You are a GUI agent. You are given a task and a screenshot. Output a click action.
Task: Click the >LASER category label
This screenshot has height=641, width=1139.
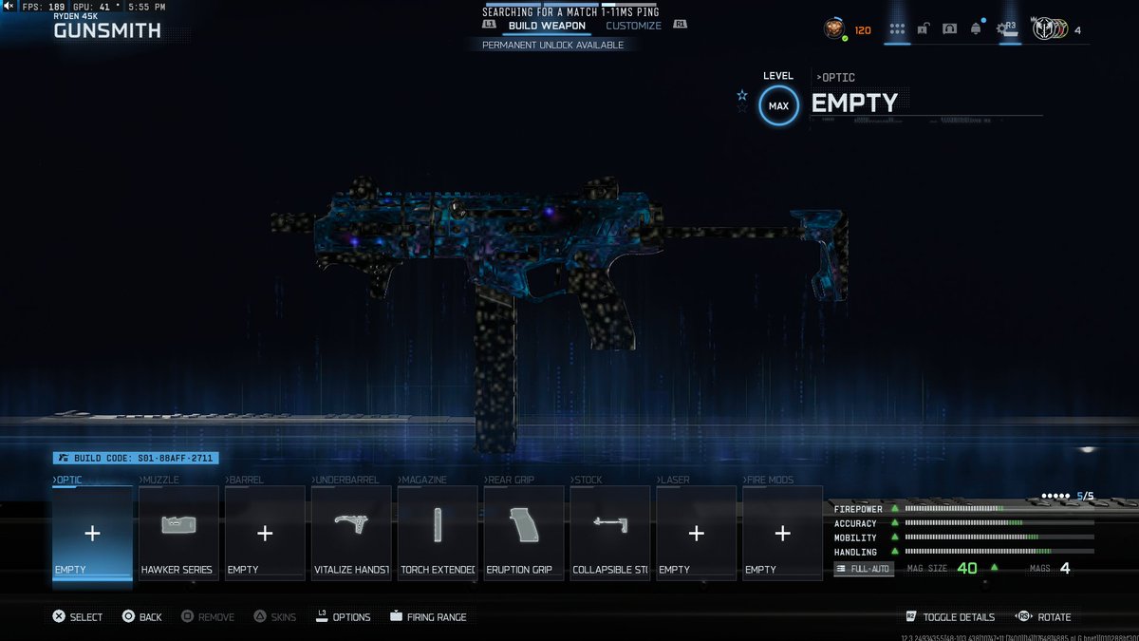674,480
